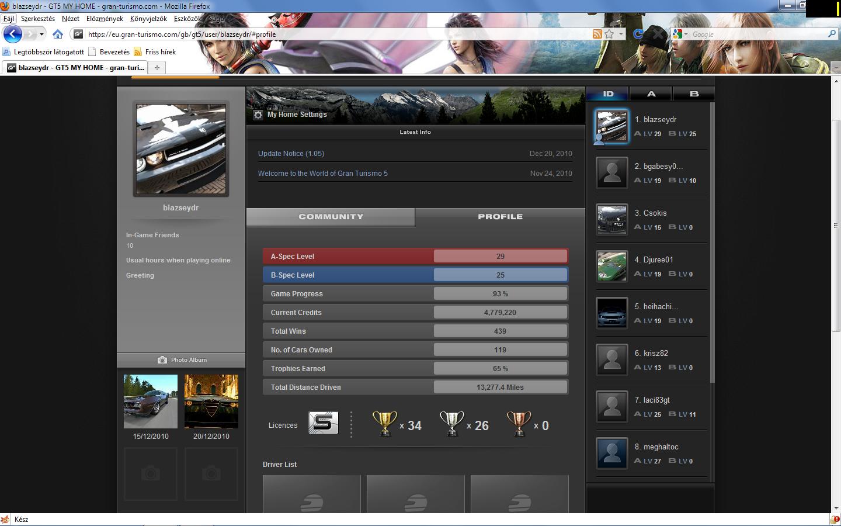Open My Home Settings link
The width and height of the screenshot is (841, 526).
[x=297, y=115]
